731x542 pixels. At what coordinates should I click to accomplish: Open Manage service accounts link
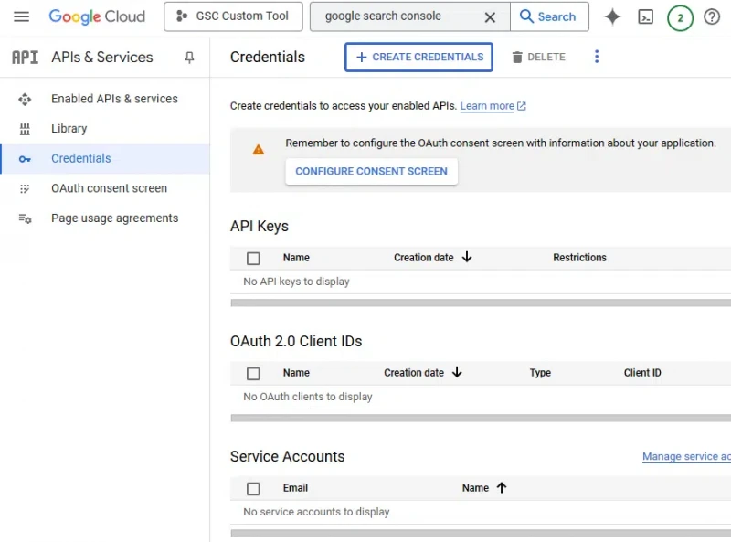pyautogui.click(x=686, y=457)
